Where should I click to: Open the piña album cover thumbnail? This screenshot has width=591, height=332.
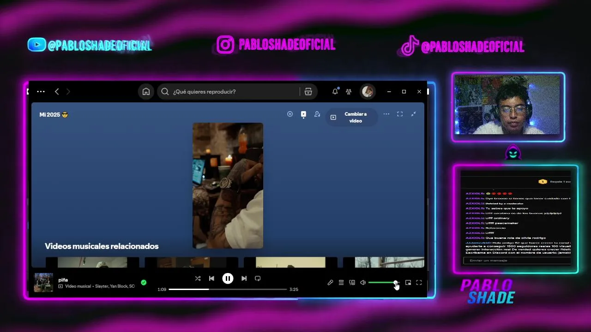pyautogui.click(x=43, y=283)
